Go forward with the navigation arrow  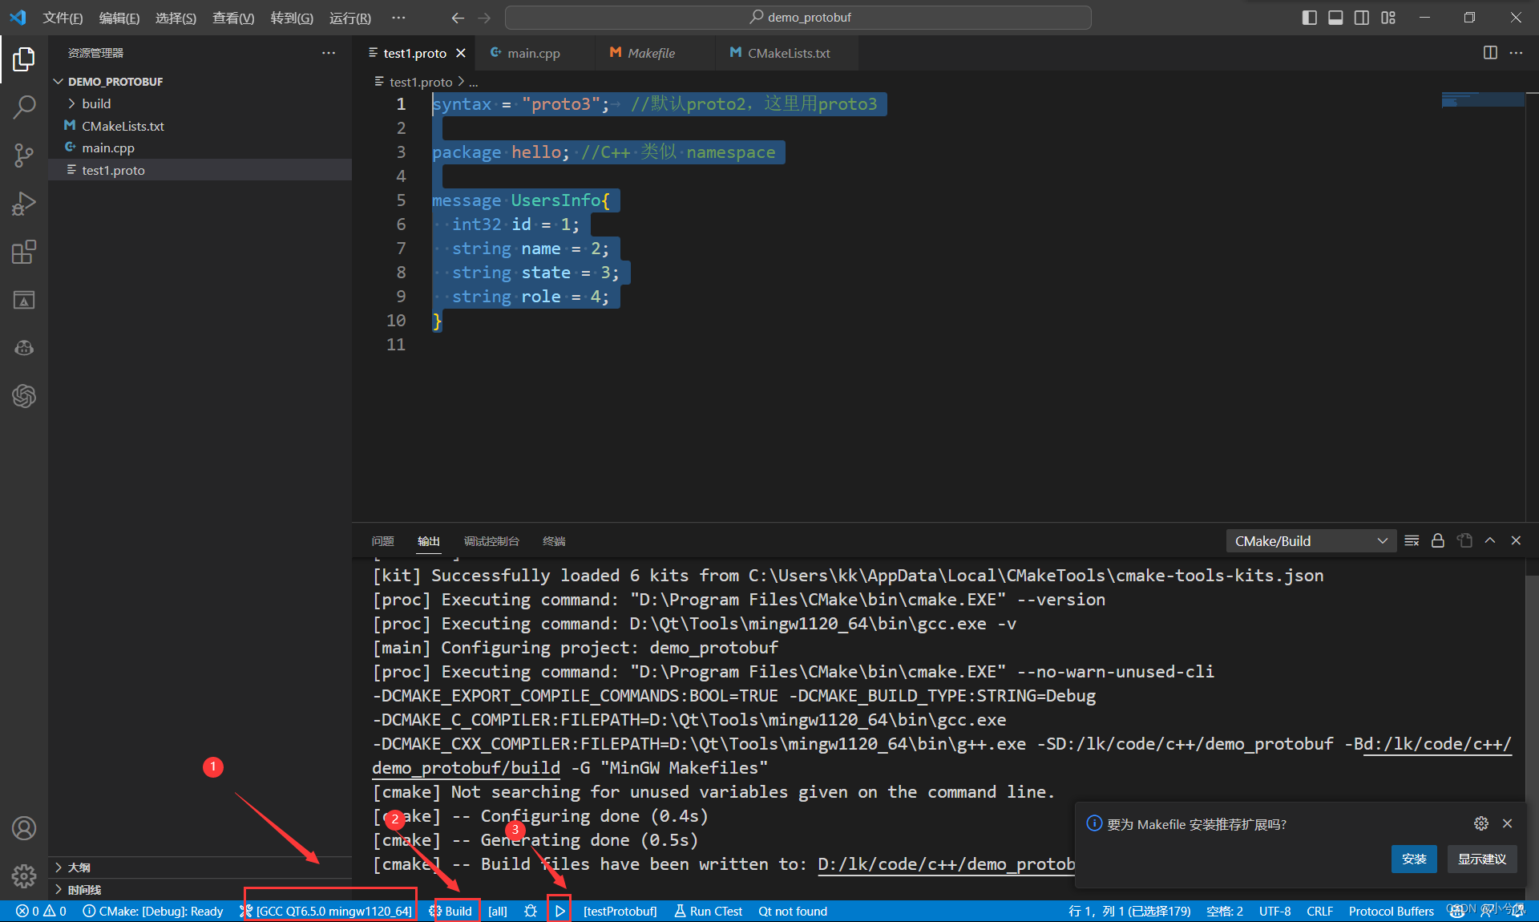484,18
